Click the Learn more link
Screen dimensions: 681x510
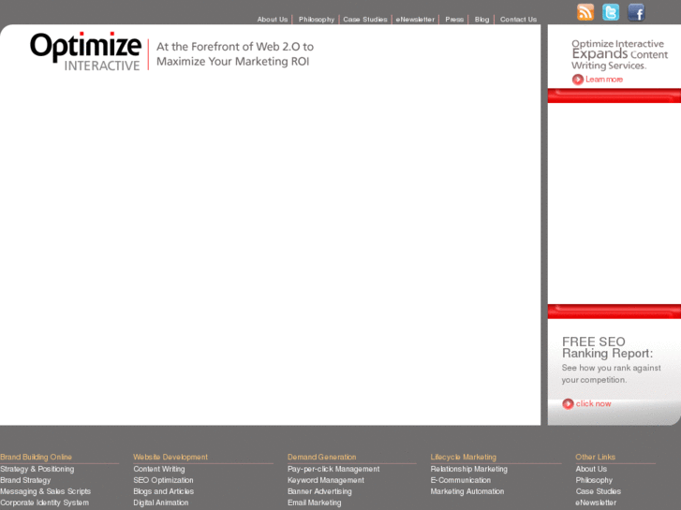[604, 80]
